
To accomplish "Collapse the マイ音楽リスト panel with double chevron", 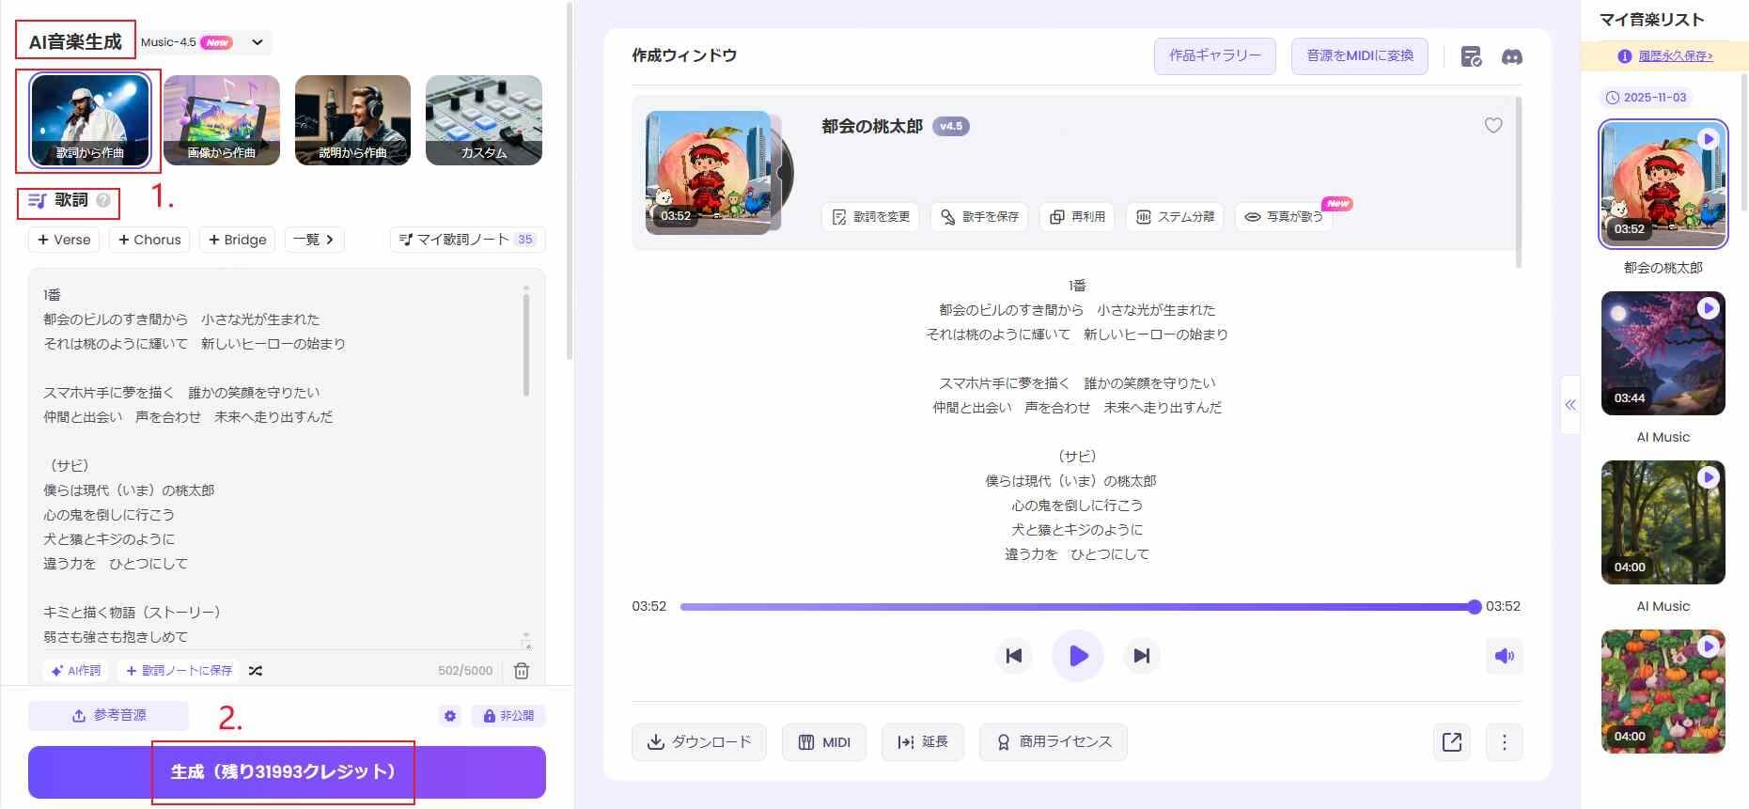I will [1569, 405].
